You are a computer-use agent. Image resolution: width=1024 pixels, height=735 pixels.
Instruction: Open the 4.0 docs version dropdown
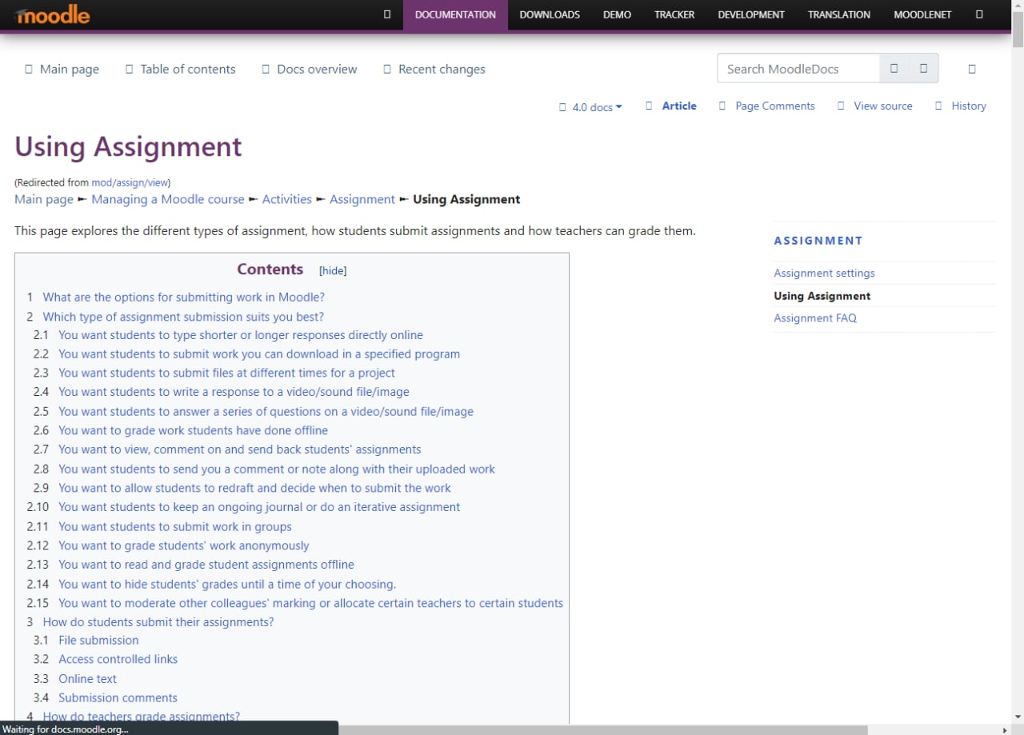pos(591,106)
